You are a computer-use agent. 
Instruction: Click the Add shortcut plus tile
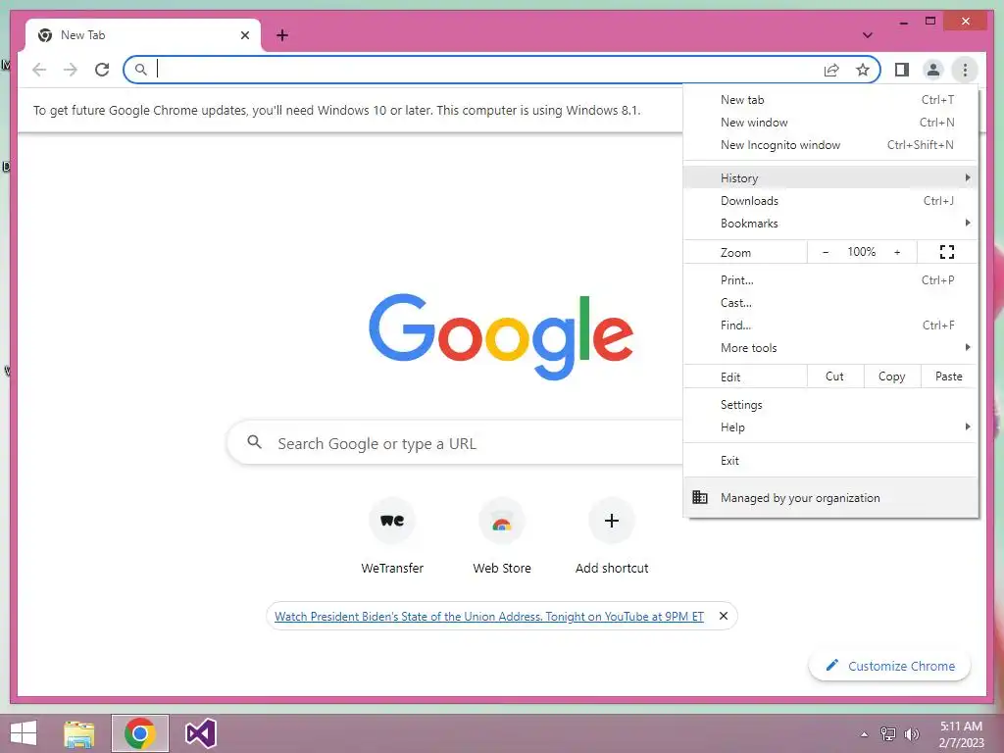[x=612, y=536]
